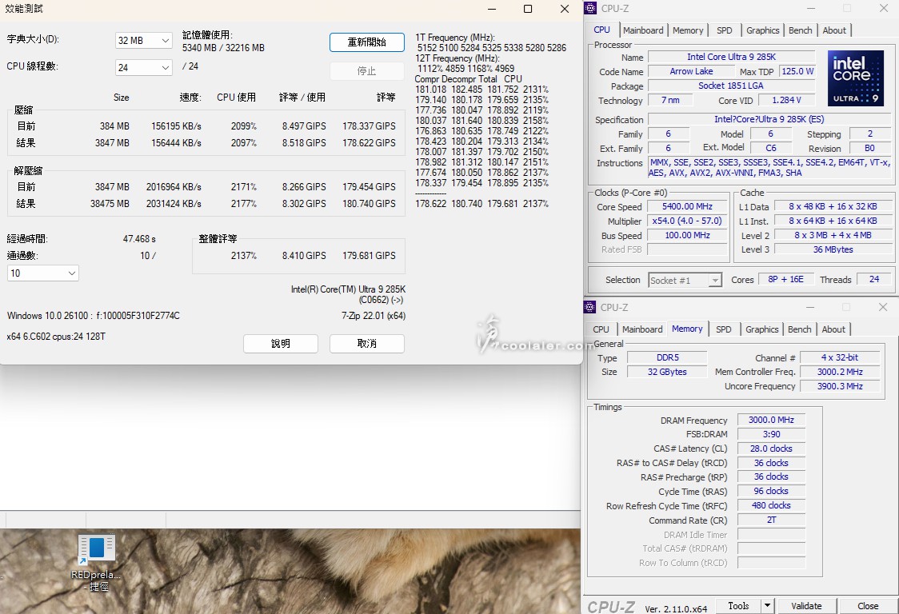This screenshot has width=899, height=614.
Task: Click the Multiplier x54.0 value
Action: tap(687, 221)
